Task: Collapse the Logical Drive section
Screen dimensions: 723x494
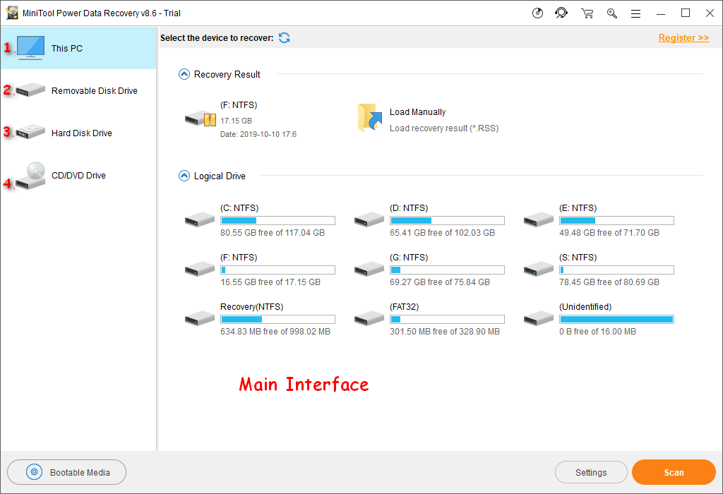Action: [x=184, y=176]
